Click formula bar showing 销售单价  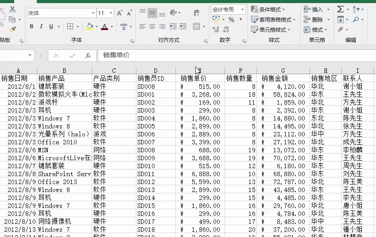click(237, 56)
